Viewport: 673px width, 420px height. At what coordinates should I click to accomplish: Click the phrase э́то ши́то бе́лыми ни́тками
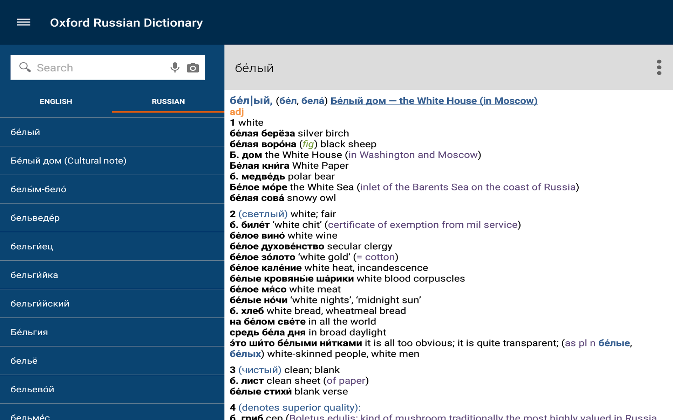click(296, 343)
